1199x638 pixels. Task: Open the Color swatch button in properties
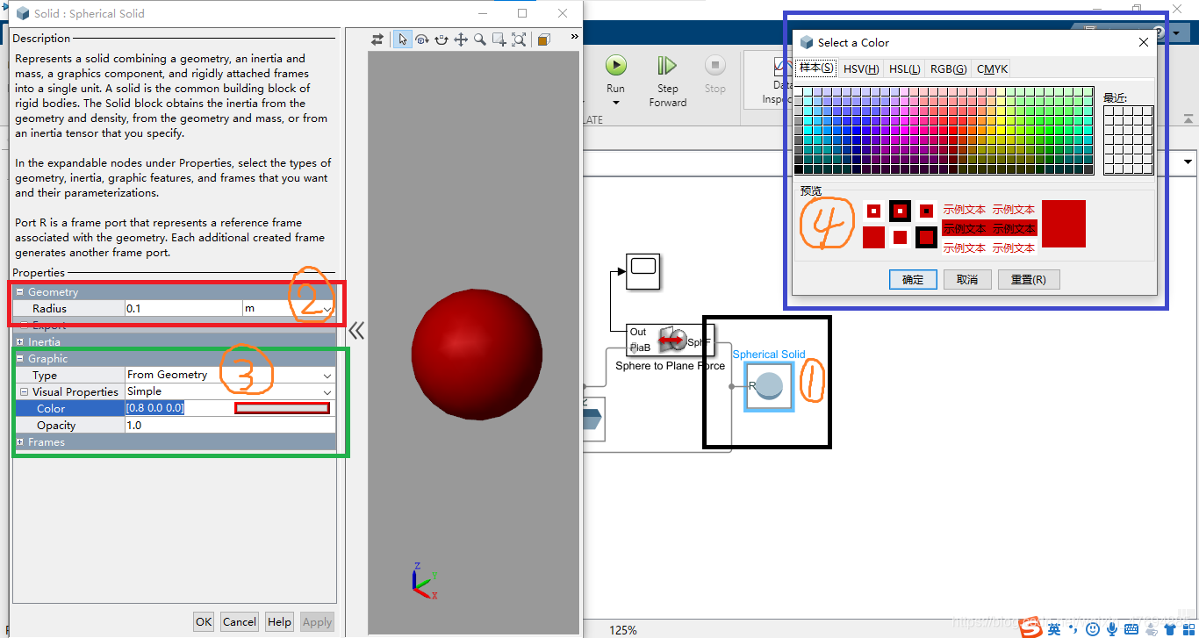pos(282,408)
